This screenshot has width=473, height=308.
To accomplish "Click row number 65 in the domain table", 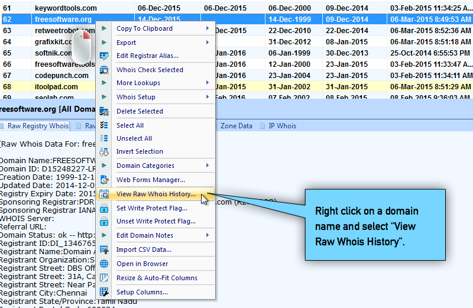I will (x=16, y=53).
